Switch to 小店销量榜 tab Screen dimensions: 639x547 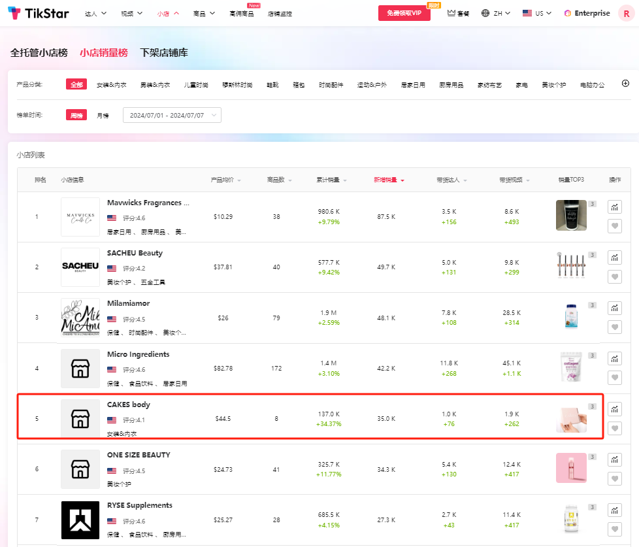click(x=103, y=52)
